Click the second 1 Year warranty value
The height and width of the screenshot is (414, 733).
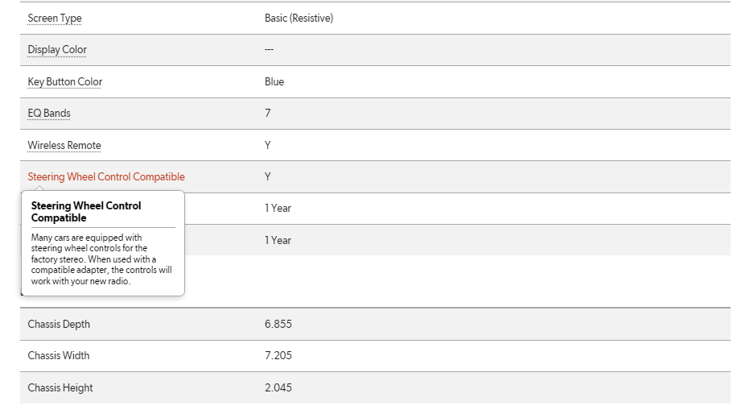click(x=278, y=241)
